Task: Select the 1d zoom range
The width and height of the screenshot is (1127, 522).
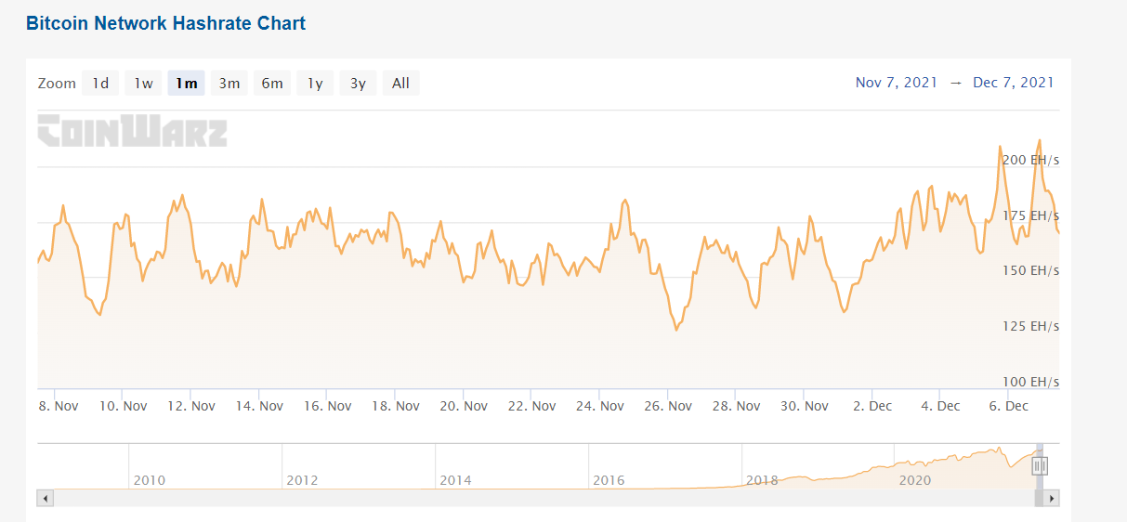Action: tap(99, 84)
